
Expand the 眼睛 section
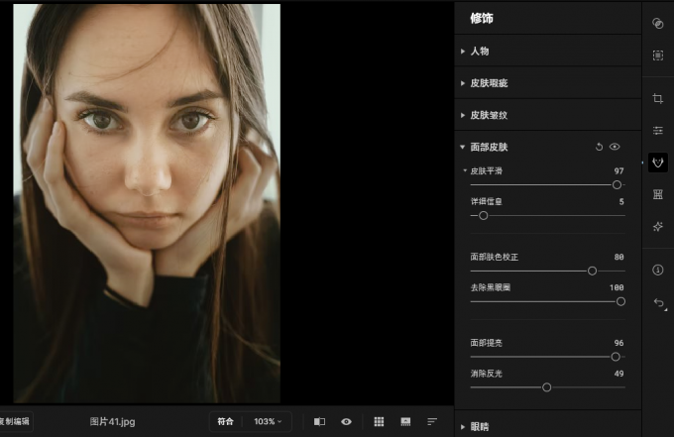click(480, 426)
